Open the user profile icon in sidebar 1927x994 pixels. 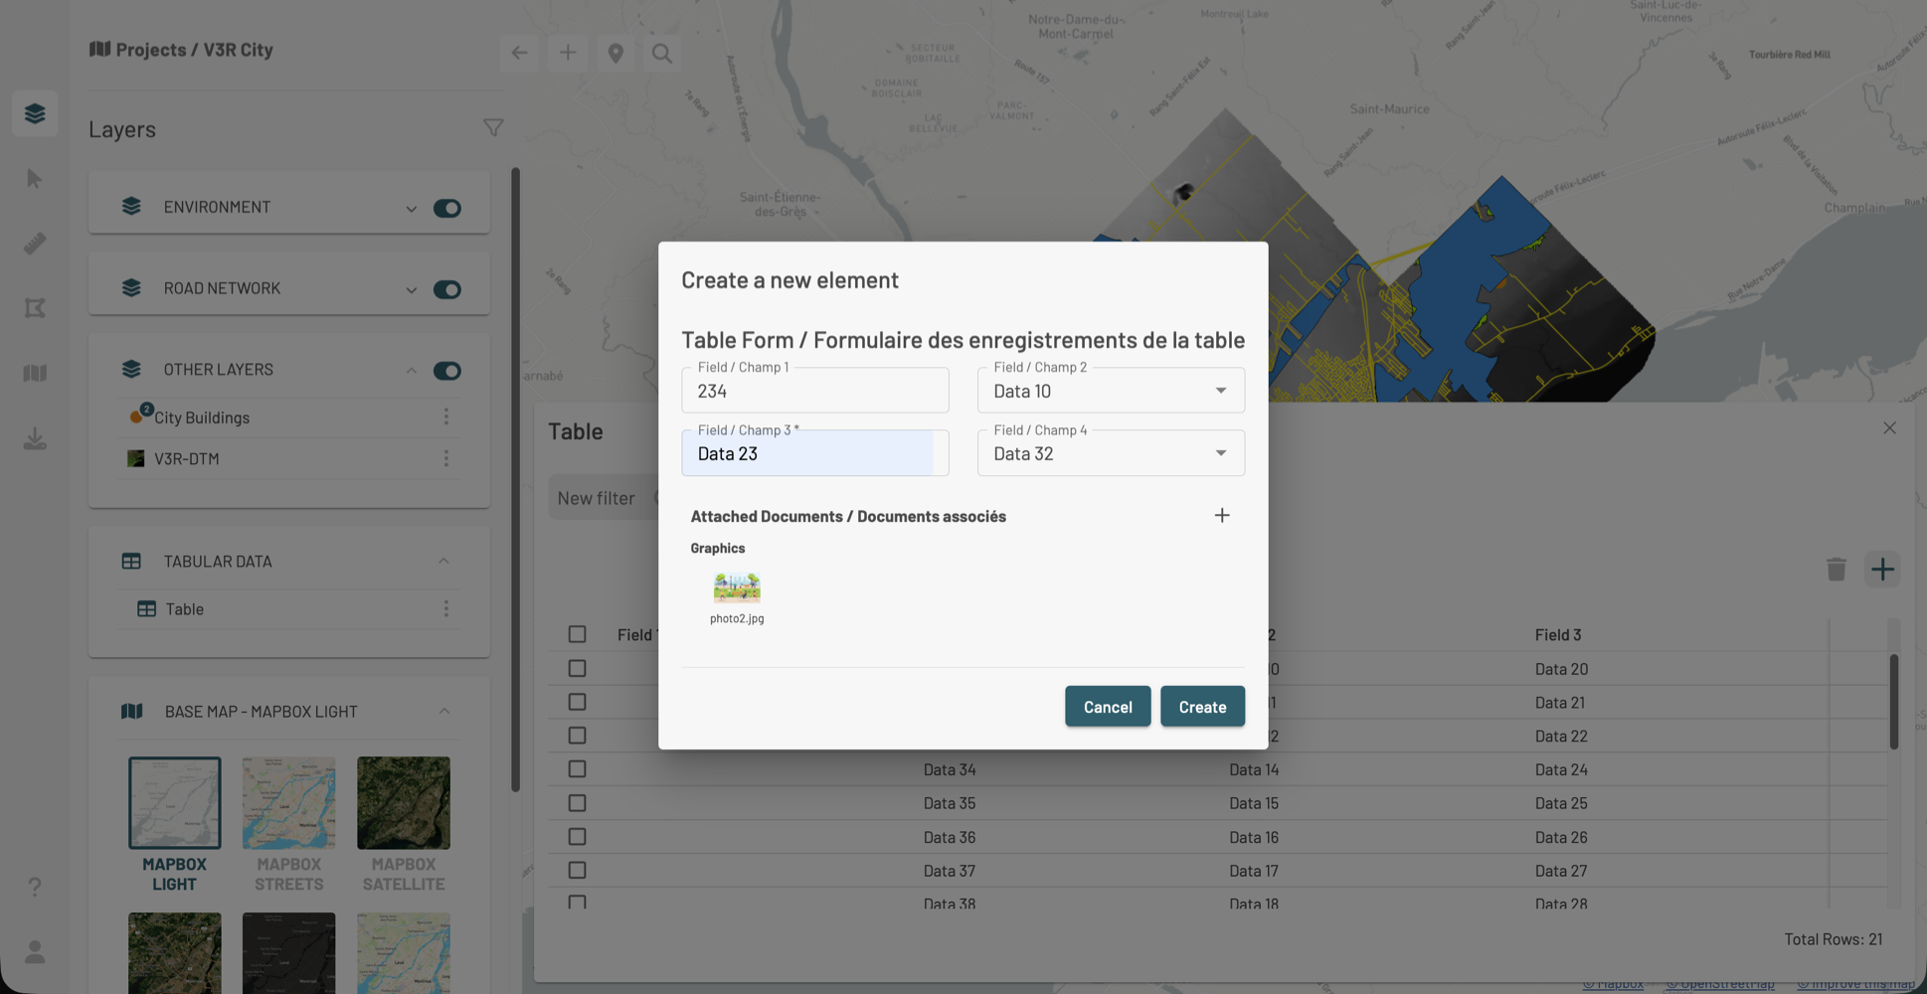click(x=35, y=952)
